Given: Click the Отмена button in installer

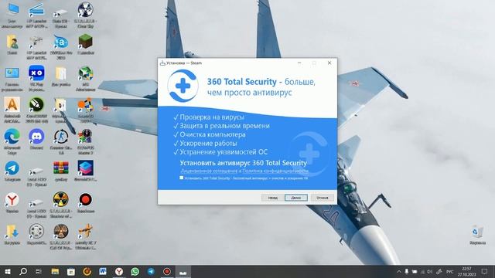Looking at the screenshot, I should pyautogui.click(x=322, y=198).
